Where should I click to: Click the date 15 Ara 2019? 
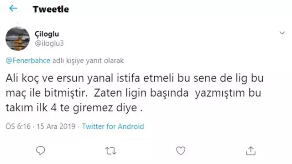click(56, 127)
